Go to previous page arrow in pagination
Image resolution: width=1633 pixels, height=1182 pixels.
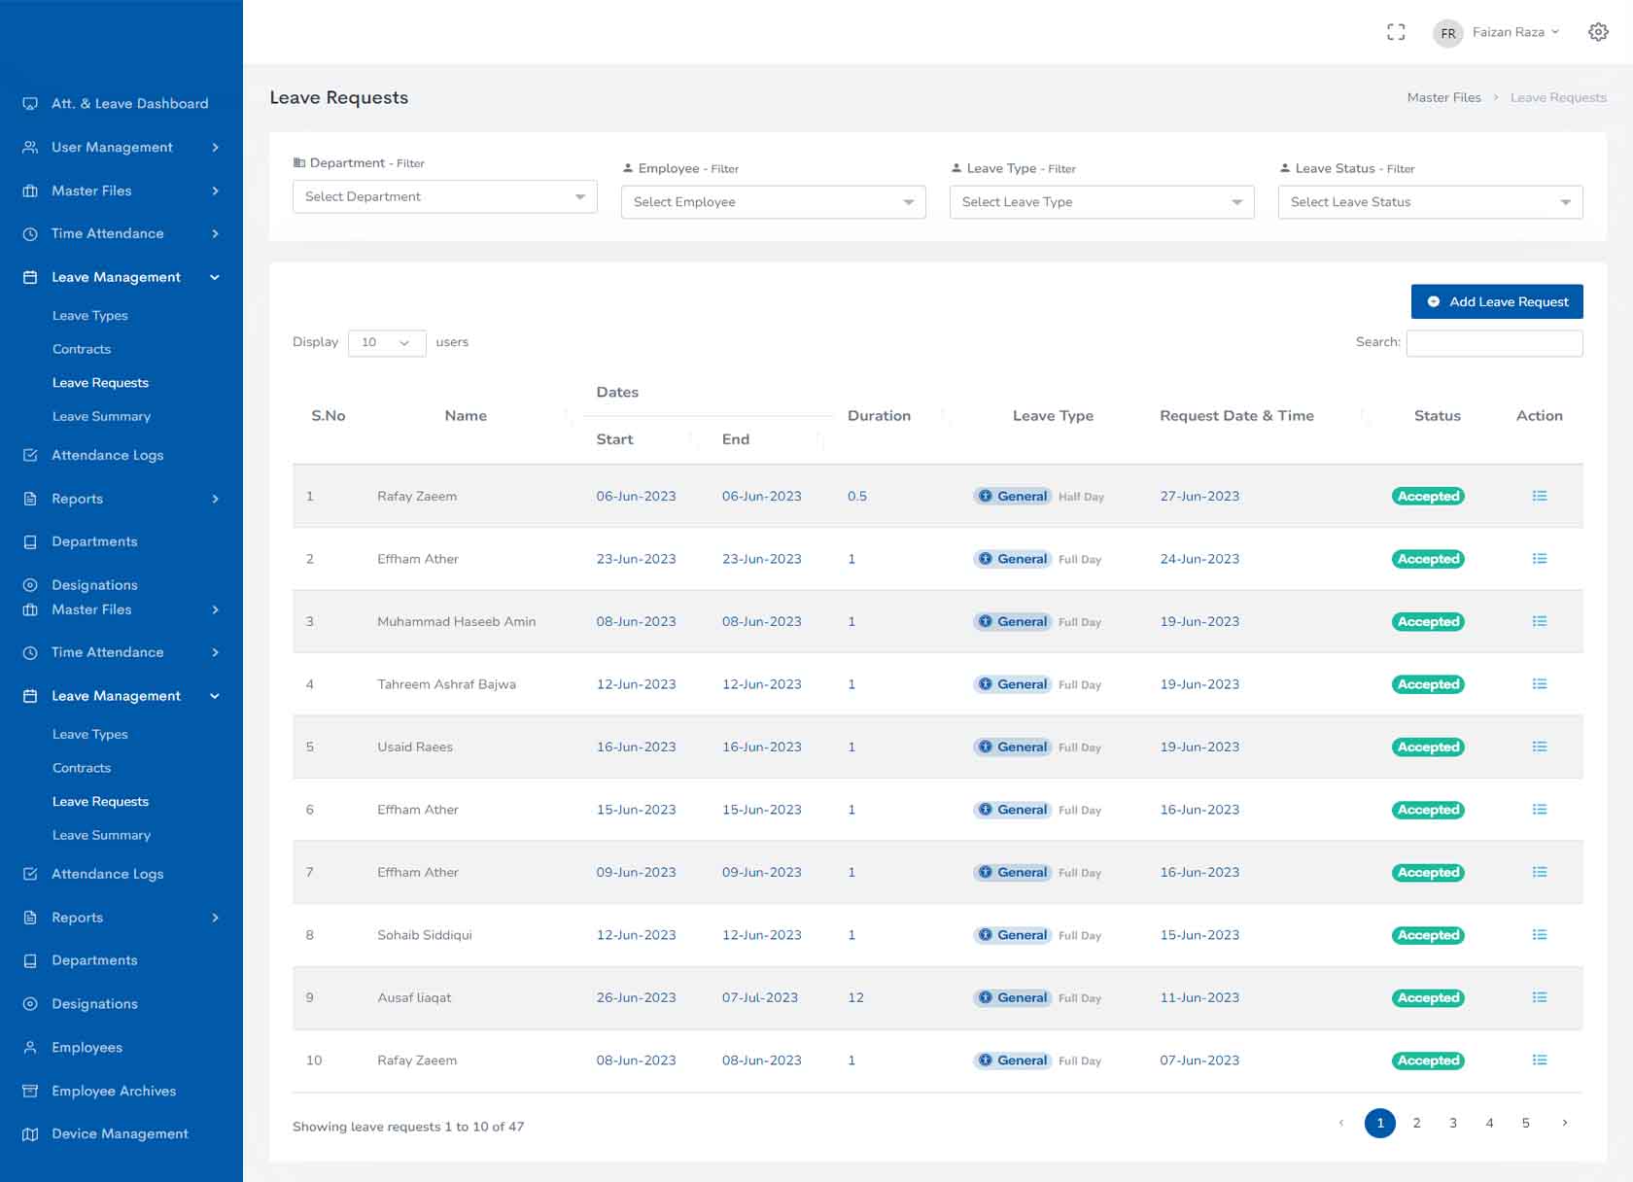tap(1341, 1123)
